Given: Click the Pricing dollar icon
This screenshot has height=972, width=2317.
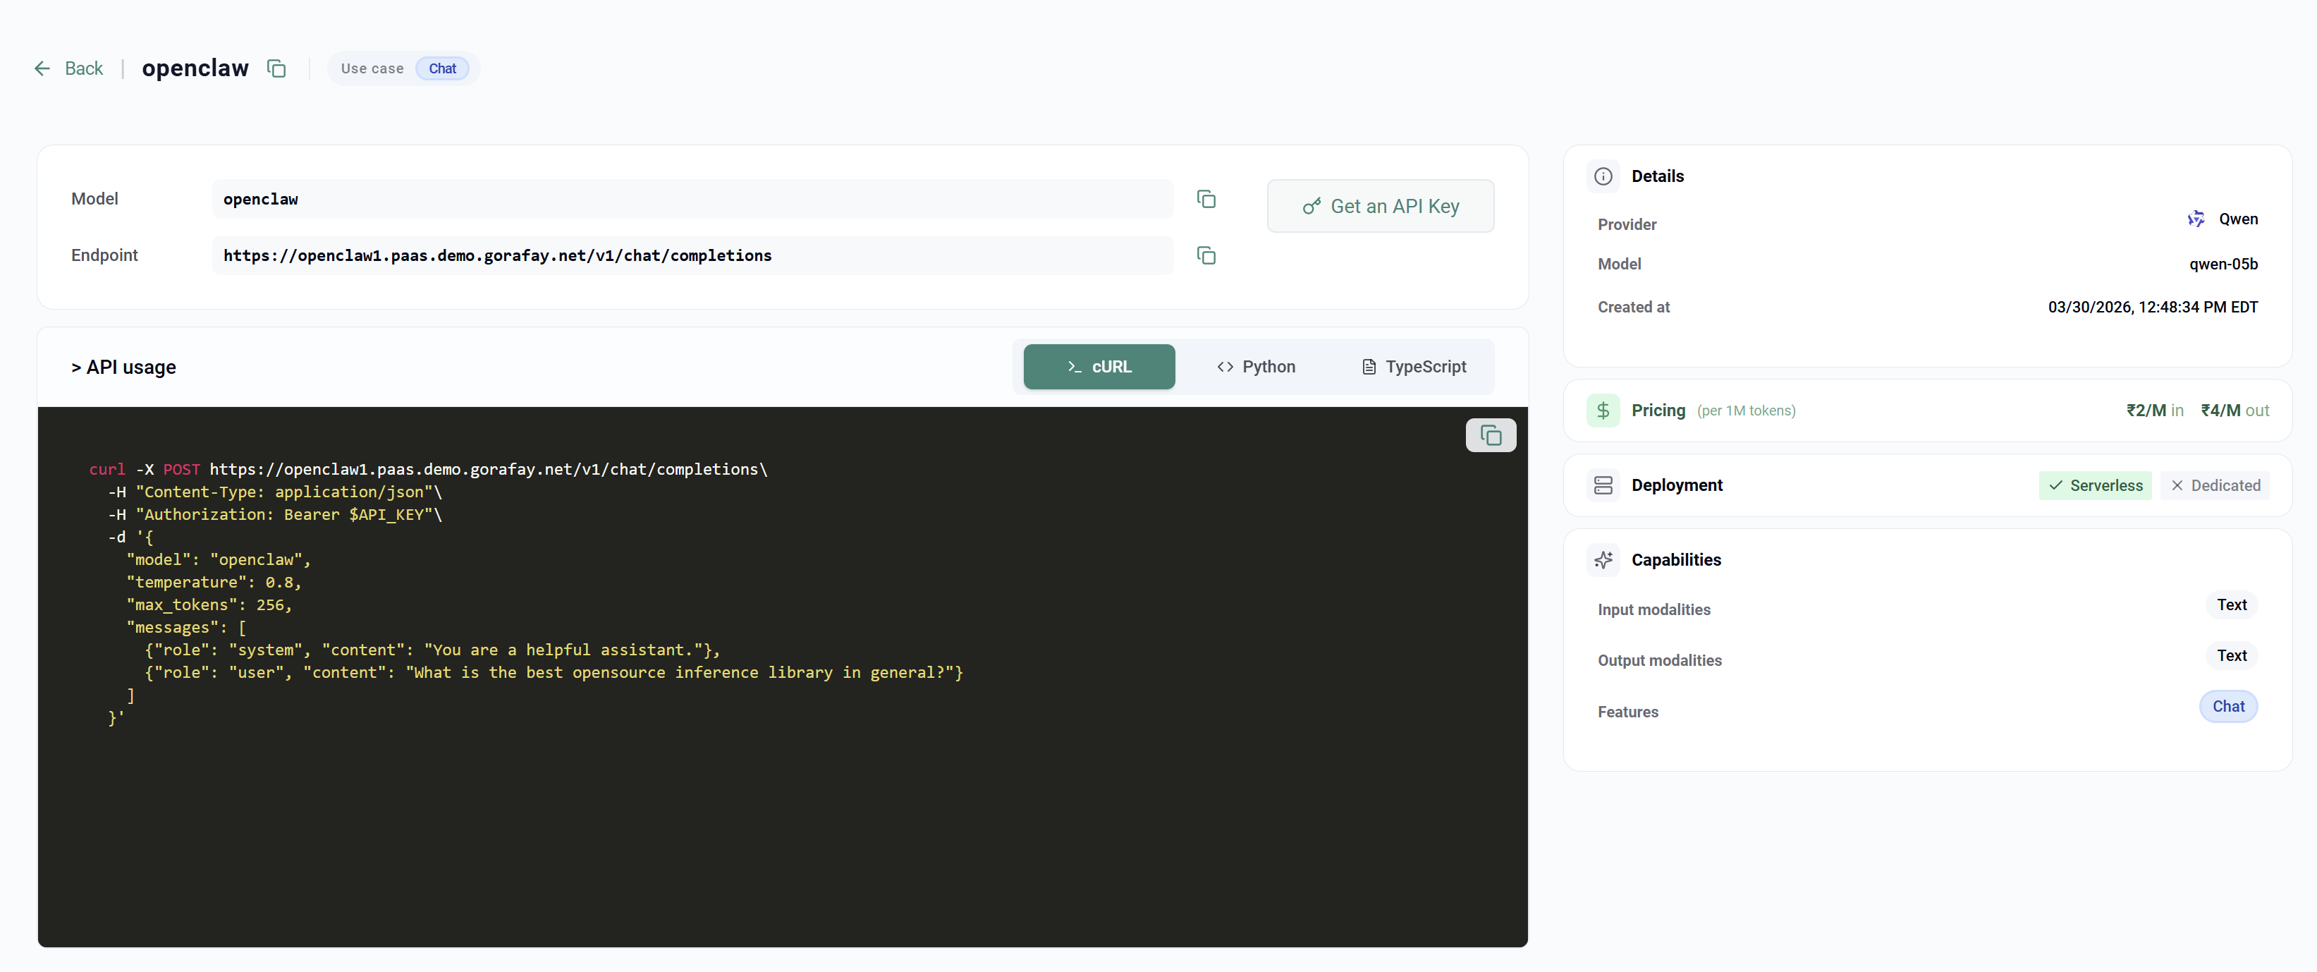Looking at the screenshot, I should pos(1602,411).
